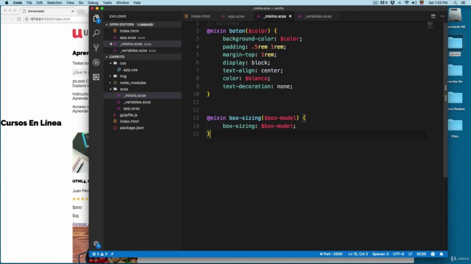This screenshot has height=264, width=471.
Task: Click the feedback smiley in status bar
Action: click(433, 254)
